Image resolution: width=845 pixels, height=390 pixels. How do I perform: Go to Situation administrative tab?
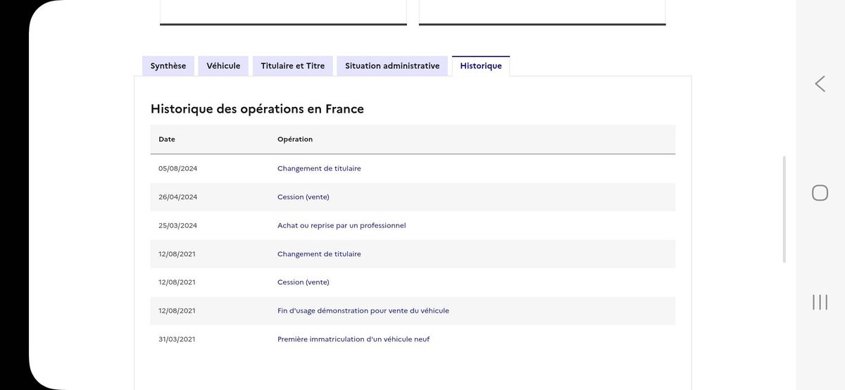click(392, 66)
